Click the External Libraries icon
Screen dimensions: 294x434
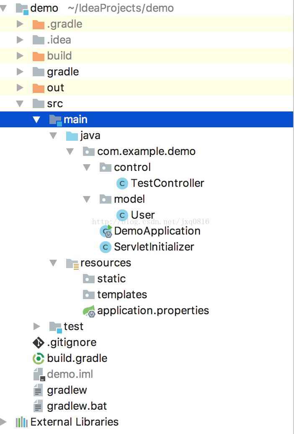[x=21, y=422]
